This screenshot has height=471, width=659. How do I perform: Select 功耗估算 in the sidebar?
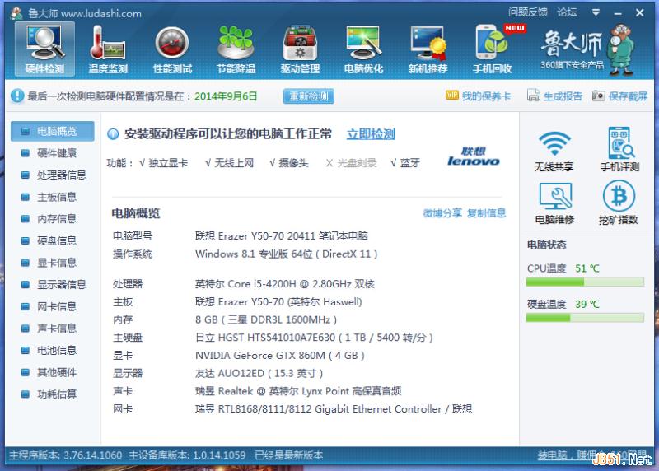(x=52, y=394)
